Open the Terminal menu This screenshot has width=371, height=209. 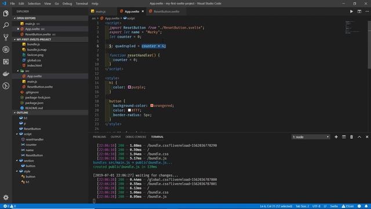[x=82, y=3]
